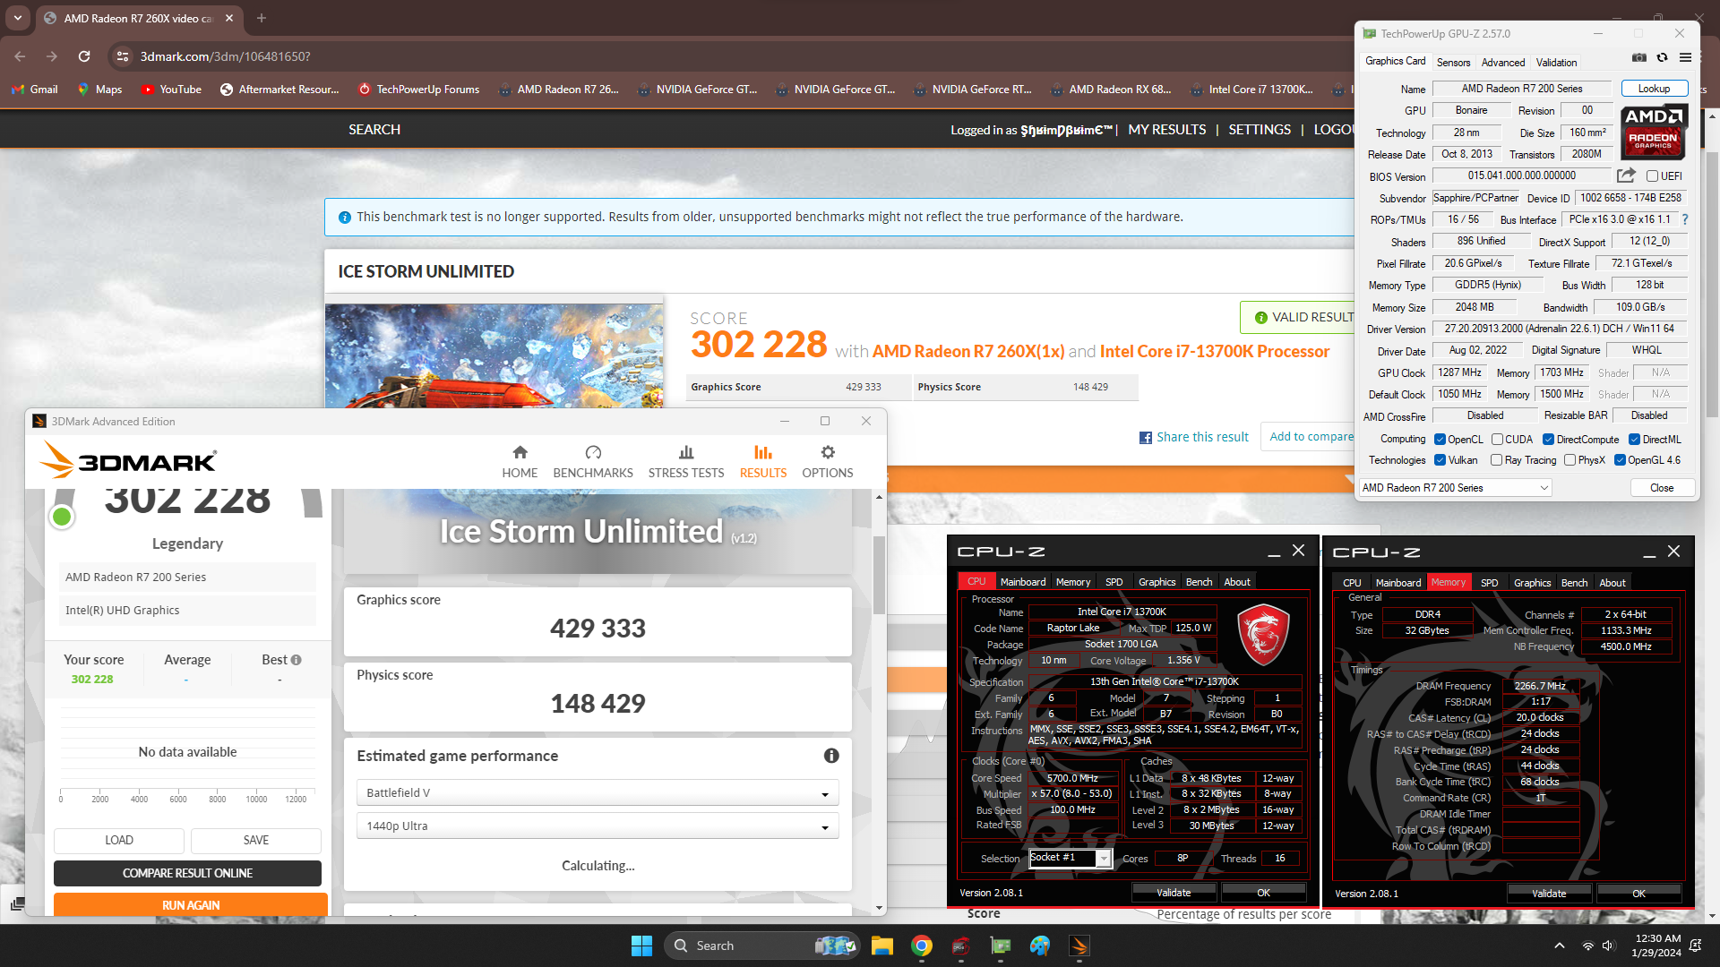Open the Battlefield V game dropdown

[x=598, y=792]
